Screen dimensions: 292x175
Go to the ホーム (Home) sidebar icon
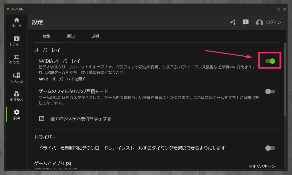pyautogui.click(x=17, y=22)
